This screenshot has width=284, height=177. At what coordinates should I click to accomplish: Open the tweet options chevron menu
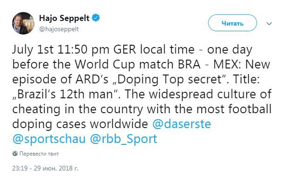pyautogui.click(x=269, y=24)
